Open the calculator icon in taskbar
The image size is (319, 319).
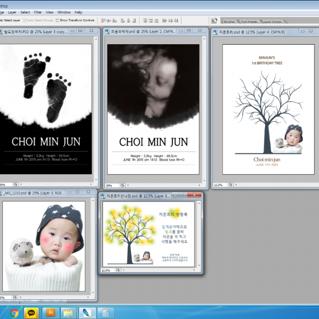105,313
